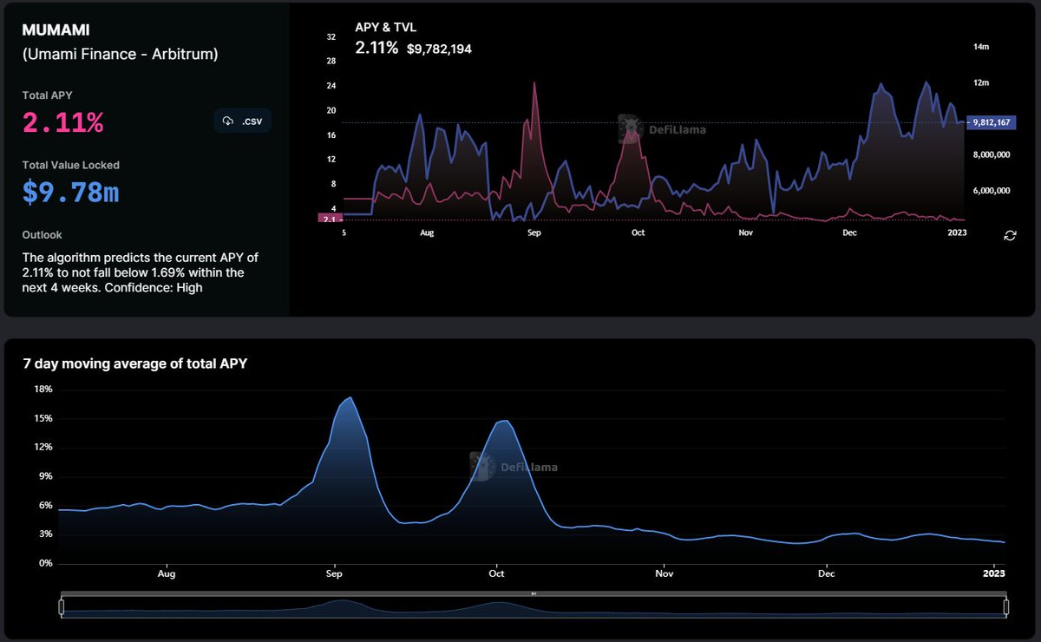Click the MUMAMI pool title

coord(56,29)
